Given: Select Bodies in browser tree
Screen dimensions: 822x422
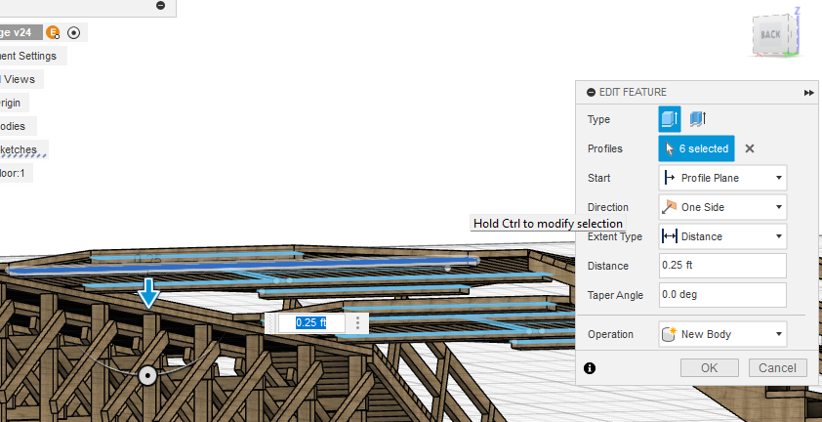Looking at the screenshot, I should (17, 126).
